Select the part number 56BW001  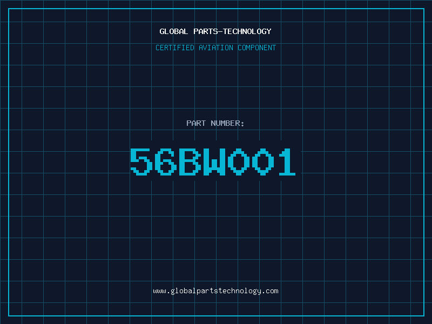[213, 162]
